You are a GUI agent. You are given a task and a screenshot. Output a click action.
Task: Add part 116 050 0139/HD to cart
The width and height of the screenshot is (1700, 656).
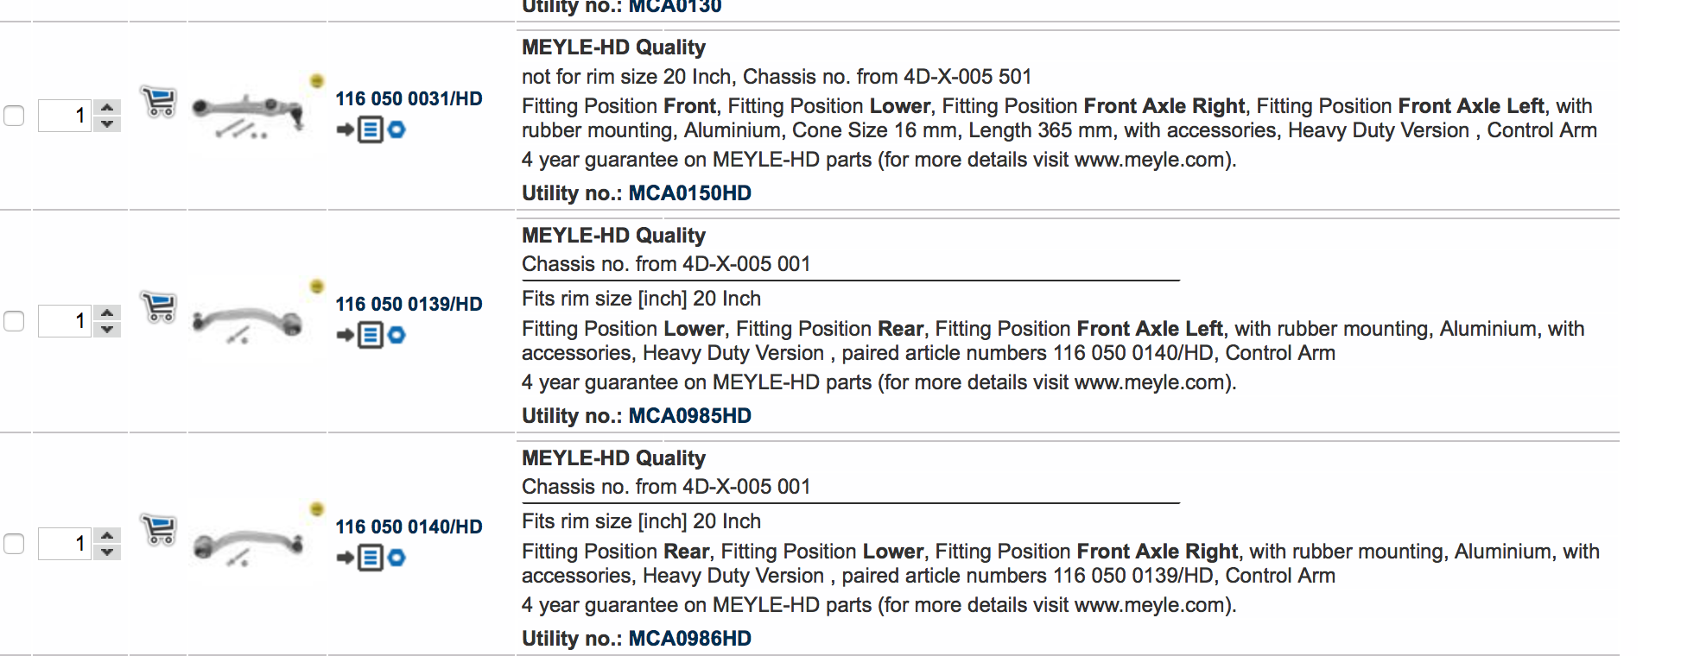point(158,306)
